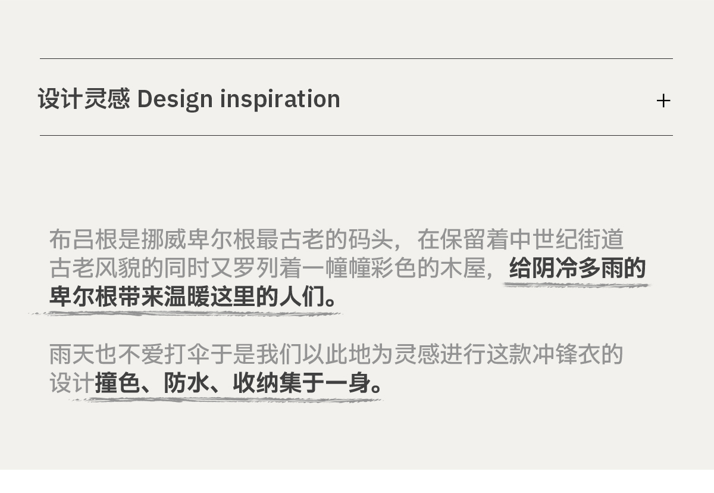Click the gray word 设计 before 撞色
The image size is (714, 493).
point(71,383)
